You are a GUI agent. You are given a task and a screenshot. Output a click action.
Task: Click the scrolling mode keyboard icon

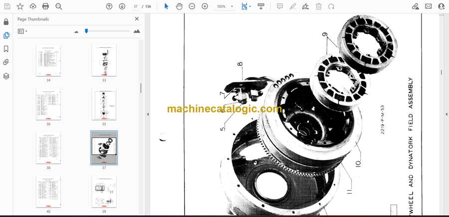[x=260, y=6]
